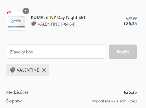Image resolution: width=146 pixels, height=108 pixels.
Task: Click the DayNight logo on product image
Action: (16, 21)
